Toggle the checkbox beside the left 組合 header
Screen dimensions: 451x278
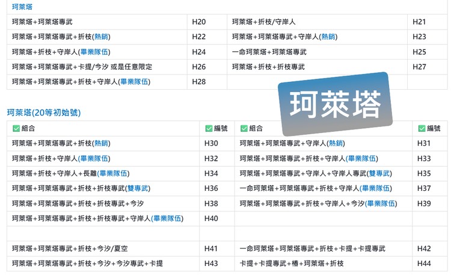point(16,128)
